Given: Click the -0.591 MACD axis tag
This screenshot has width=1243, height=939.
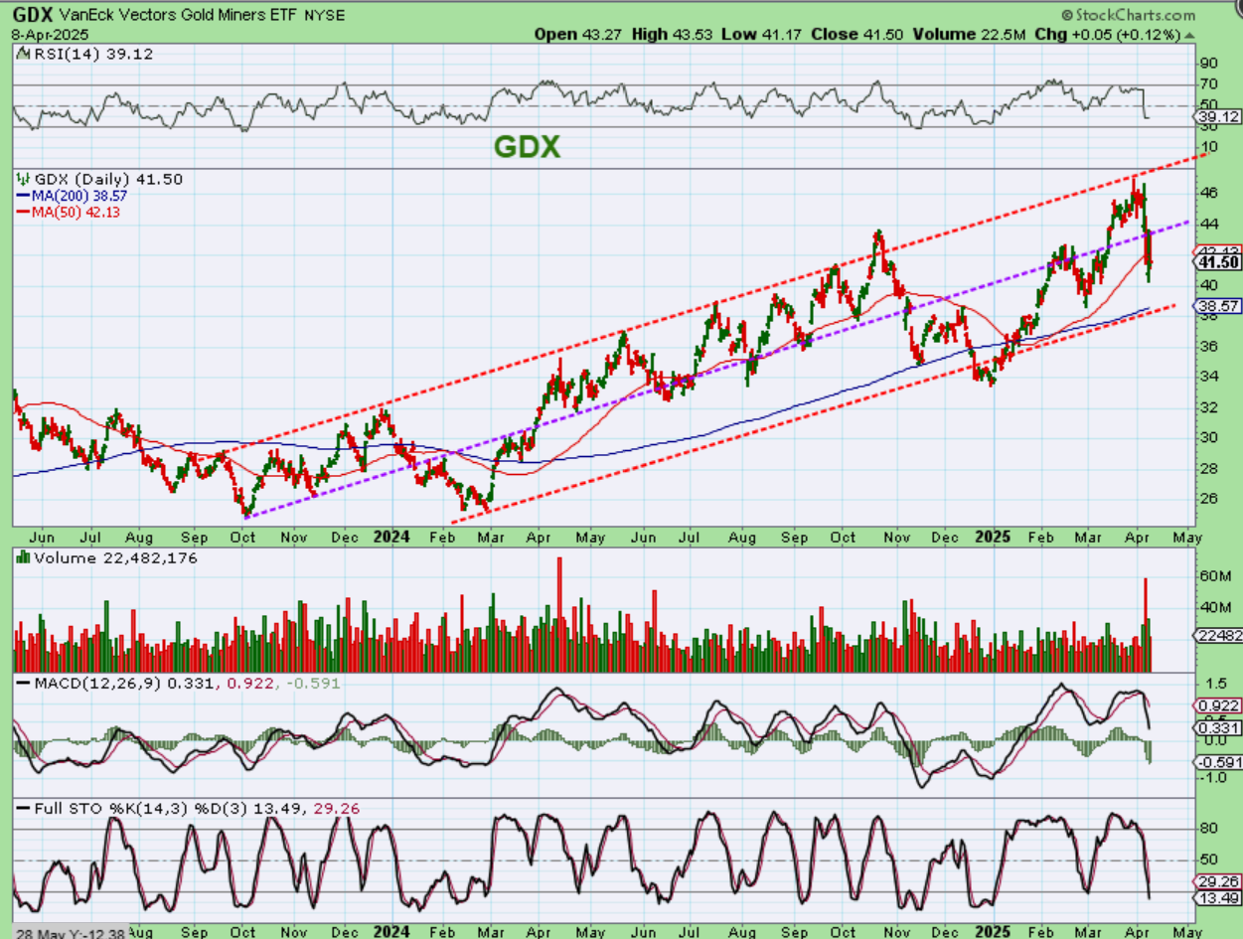Looking at the screenshot, I should coord(1216,762).
